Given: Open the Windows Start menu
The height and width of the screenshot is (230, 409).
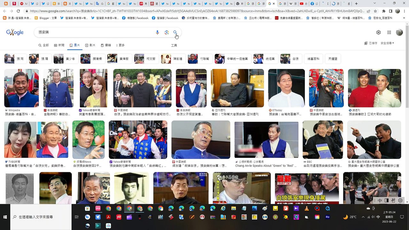Looking at the screenshot, I should tap(5, 217).
